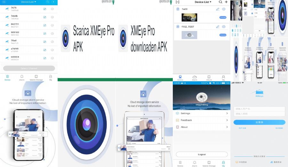Tick the selection circle next to 70ad
Image resolution: width=288 pixels, height=167 pixels.
point(52,42)
